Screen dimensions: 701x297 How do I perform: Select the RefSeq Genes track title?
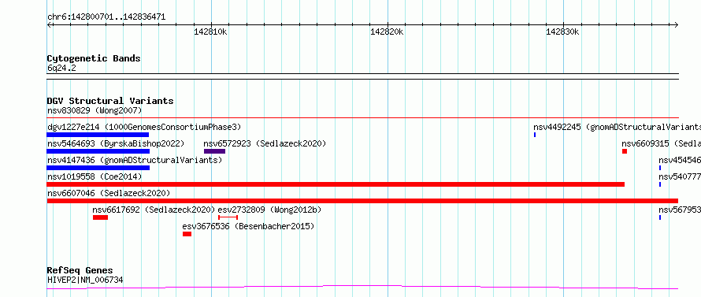80,270
